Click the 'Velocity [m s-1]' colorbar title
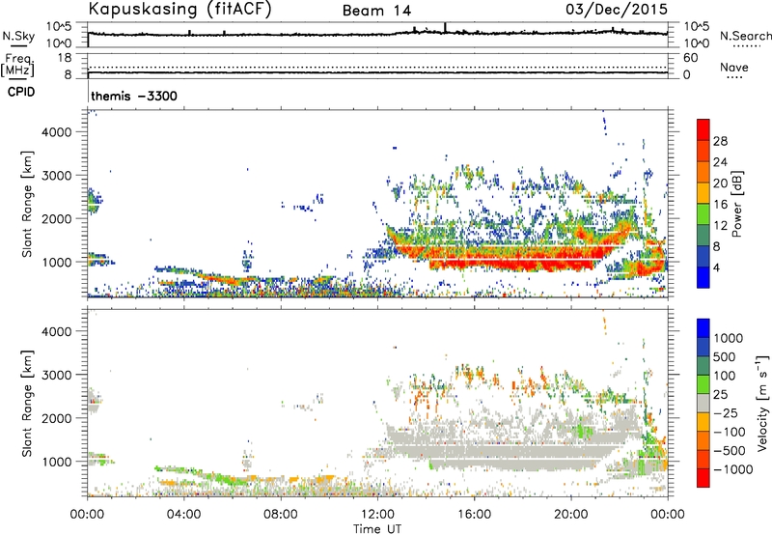 coord(762,403)
